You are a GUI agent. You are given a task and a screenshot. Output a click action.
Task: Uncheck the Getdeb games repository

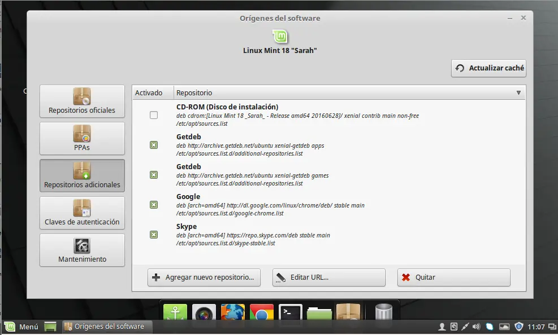154,175
